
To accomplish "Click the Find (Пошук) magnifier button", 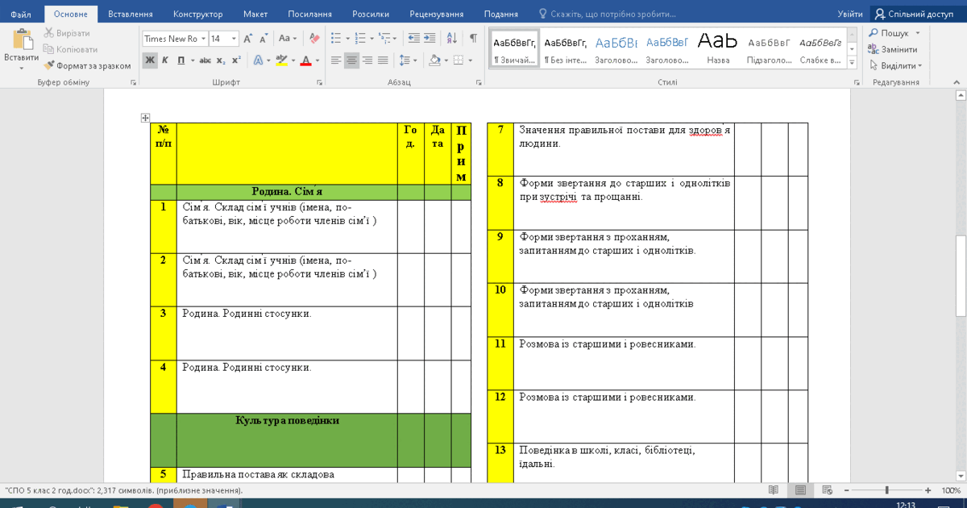I will click(890, 33).
